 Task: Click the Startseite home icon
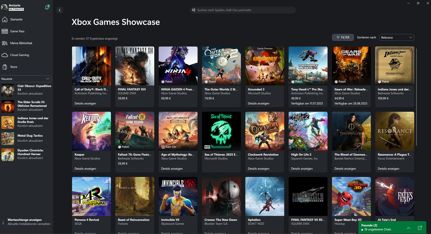5,19
